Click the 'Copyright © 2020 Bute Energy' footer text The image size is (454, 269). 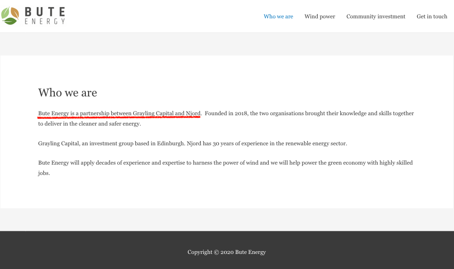click(227, 252)
